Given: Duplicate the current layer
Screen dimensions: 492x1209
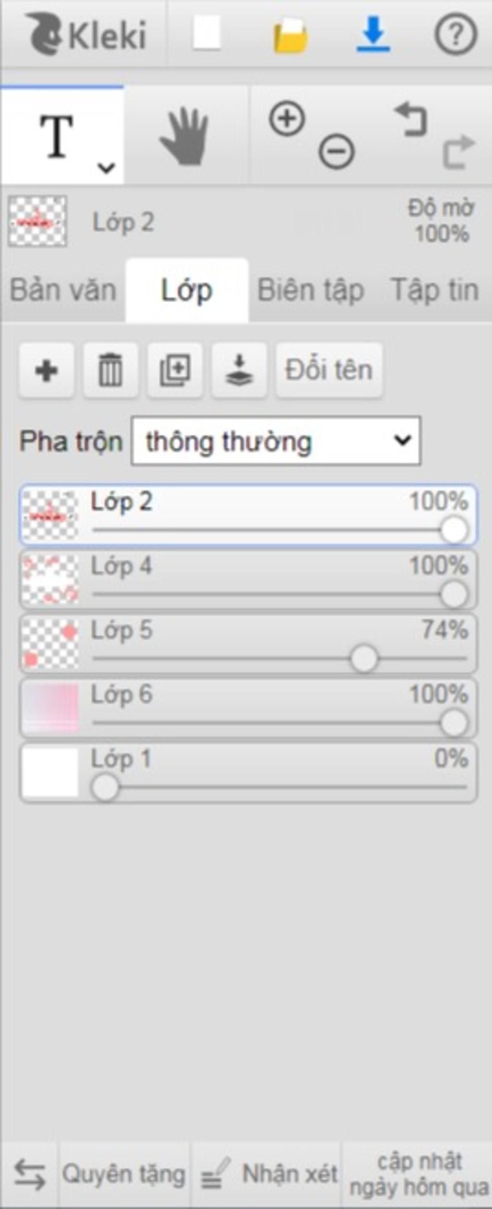Looking at the screenshot, I should (x=175, y=370).
